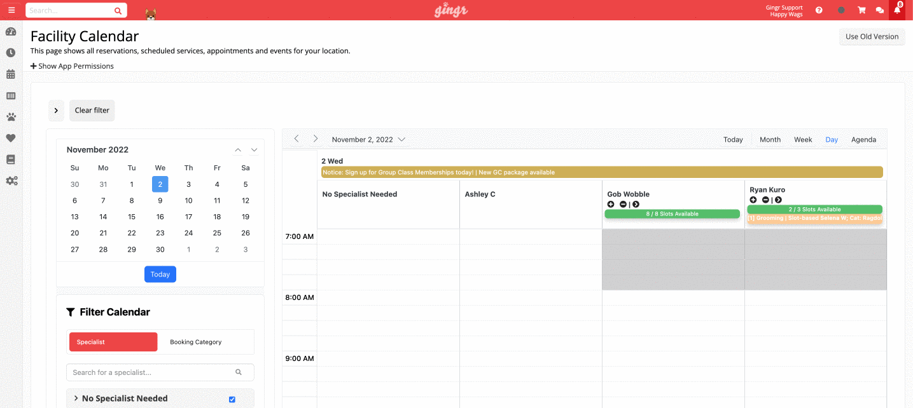The height and width of the screenshot is (408, 913).
Task: Click minus icon under Ryan Kuro
Action: coord(765,200)
